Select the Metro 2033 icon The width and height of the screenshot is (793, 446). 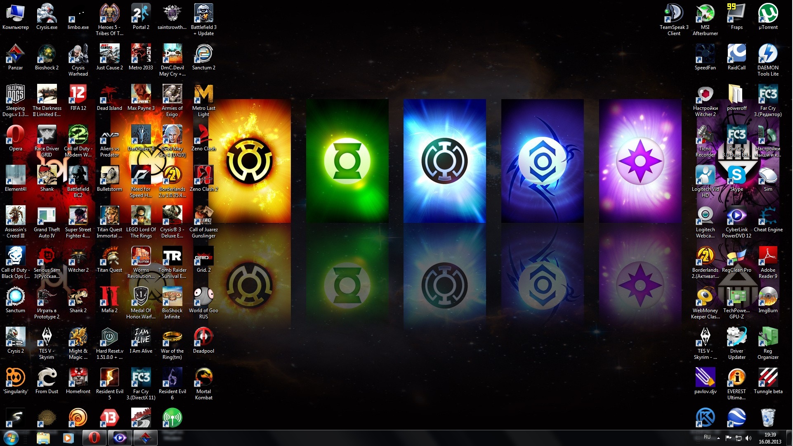pyautogui.click(x=141, y=57)
